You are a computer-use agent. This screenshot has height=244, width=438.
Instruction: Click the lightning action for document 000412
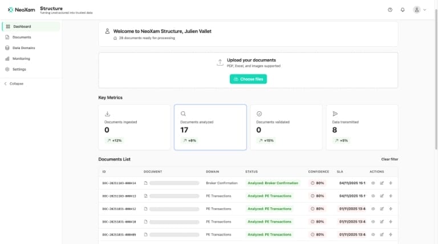391,209
